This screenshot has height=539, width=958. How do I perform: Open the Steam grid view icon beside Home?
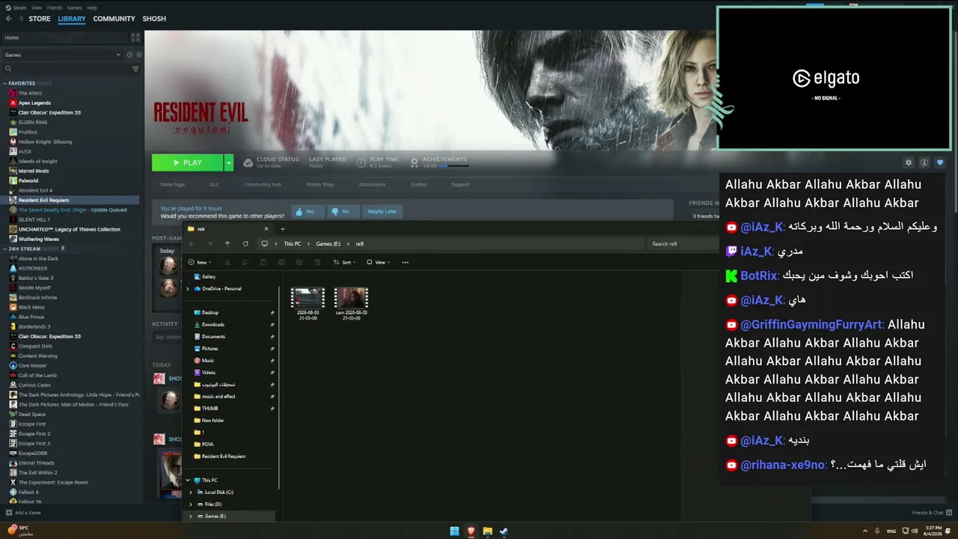coord(135,37)
